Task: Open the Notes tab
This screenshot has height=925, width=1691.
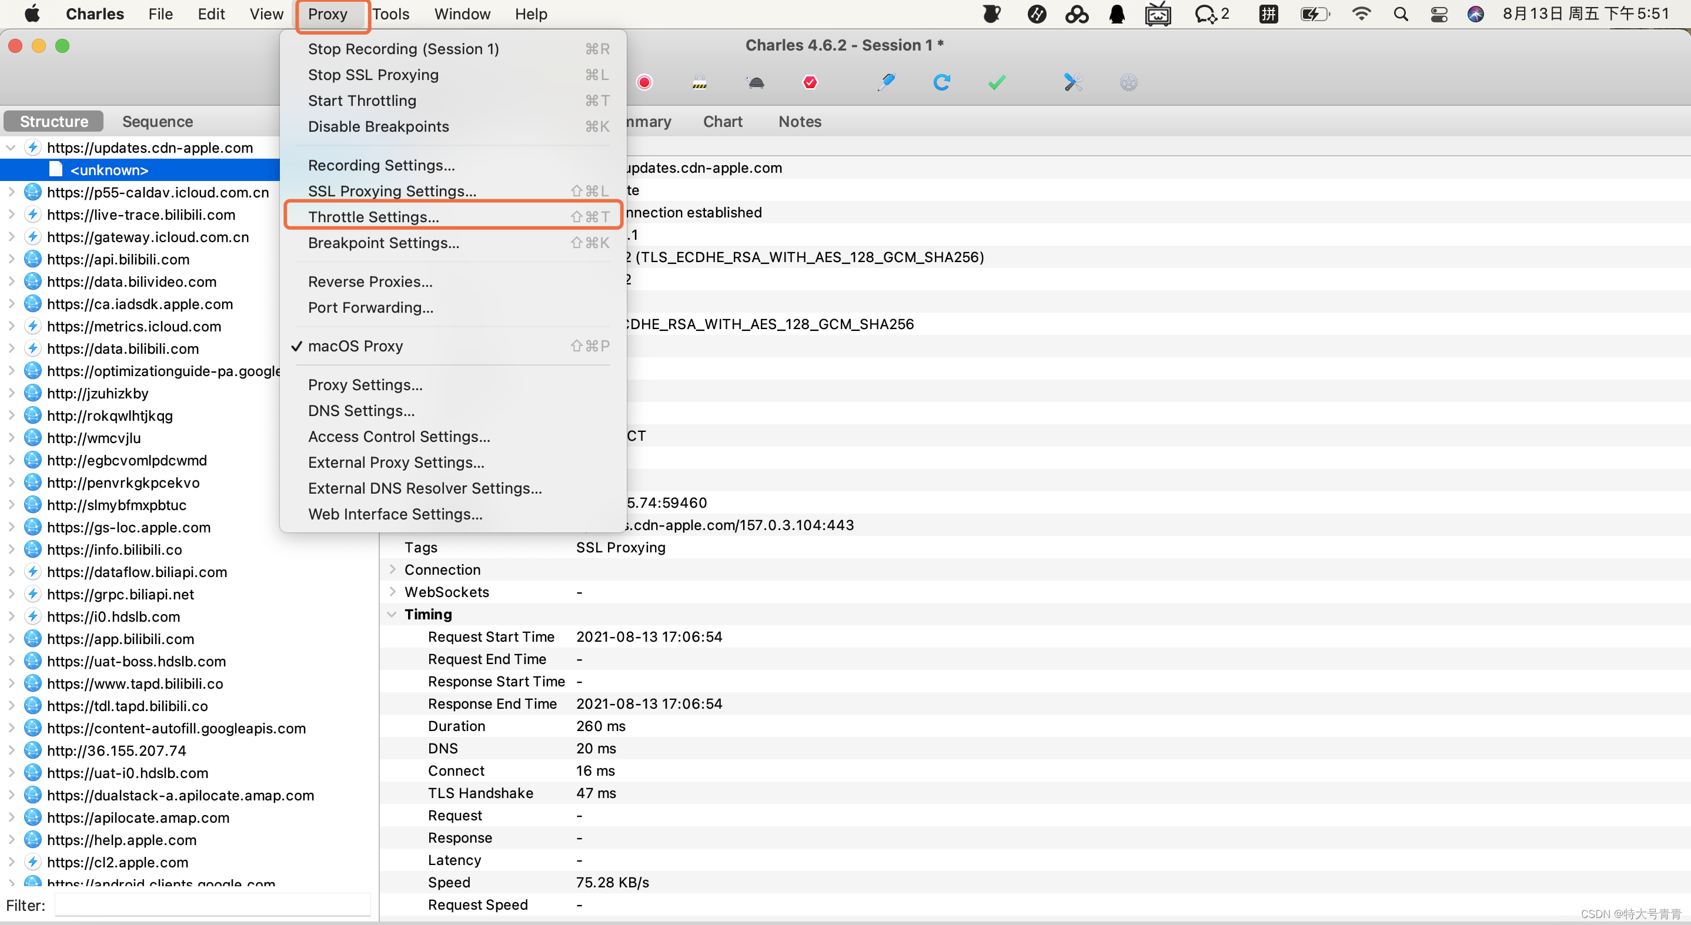Action: pos(800,122)
